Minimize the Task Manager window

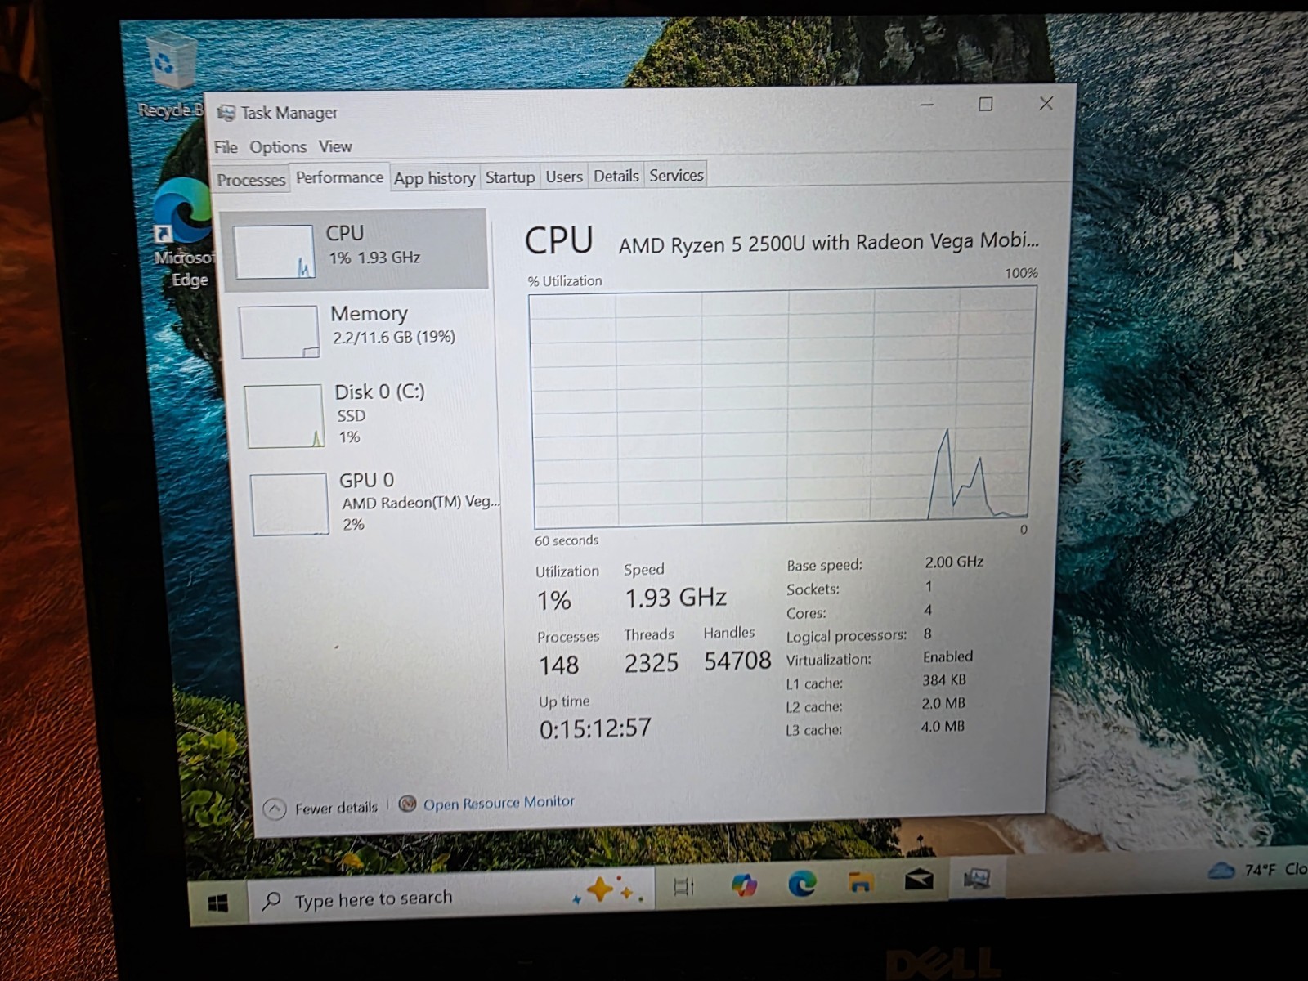coord(927,105)
